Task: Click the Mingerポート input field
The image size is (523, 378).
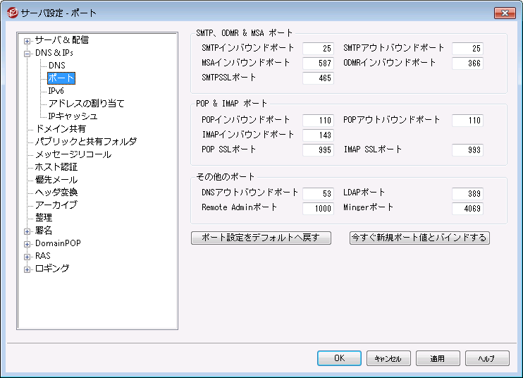Action: (467, 208)
